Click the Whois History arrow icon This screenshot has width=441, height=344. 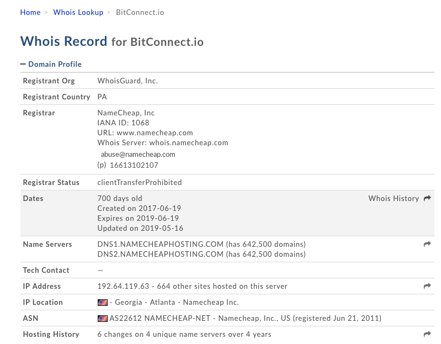427,198
